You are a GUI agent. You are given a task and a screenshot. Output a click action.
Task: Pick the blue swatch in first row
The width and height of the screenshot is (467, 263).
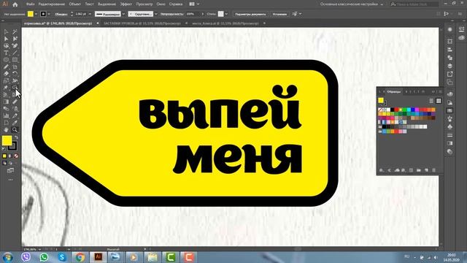click(413, 110)
